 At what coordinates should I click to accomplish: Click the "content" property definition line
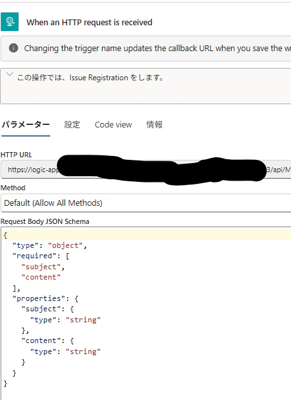[x=48, y=341]
